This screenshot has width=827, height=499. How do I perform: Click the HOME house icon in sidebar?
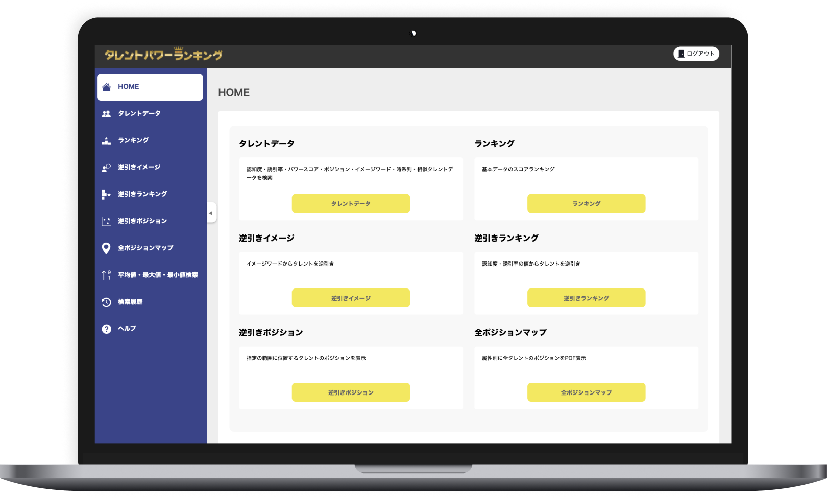coord(106,87)
